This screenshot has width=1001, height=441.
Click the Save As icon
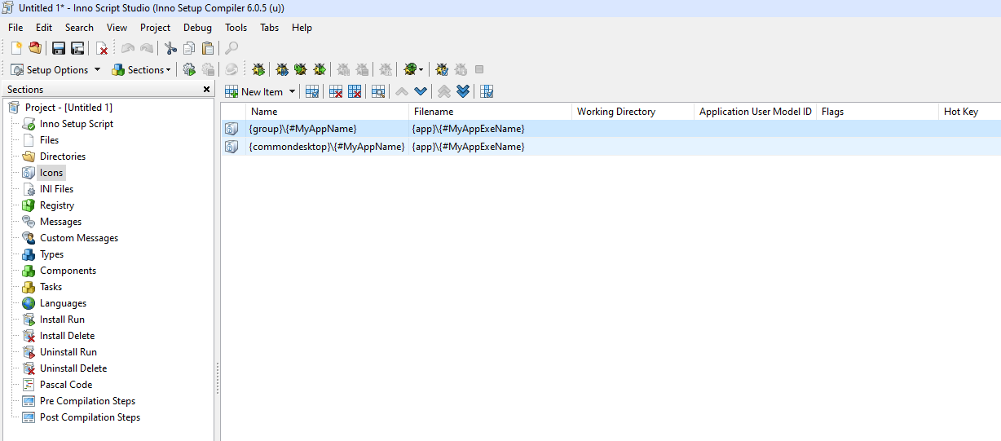click(x=77, y=48)
